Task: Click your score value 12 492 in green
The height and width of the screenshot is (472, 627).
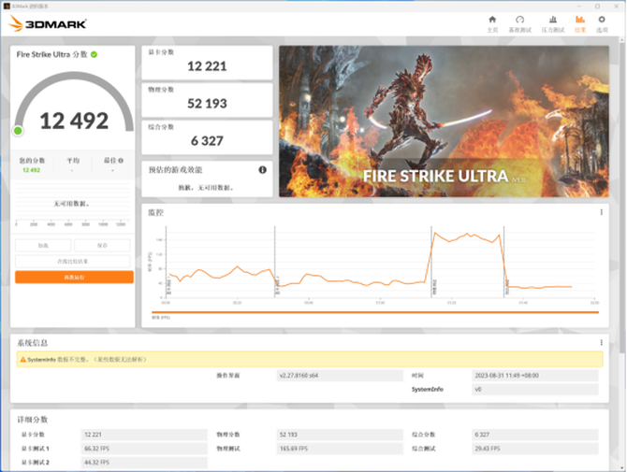Action: (31, 170)
